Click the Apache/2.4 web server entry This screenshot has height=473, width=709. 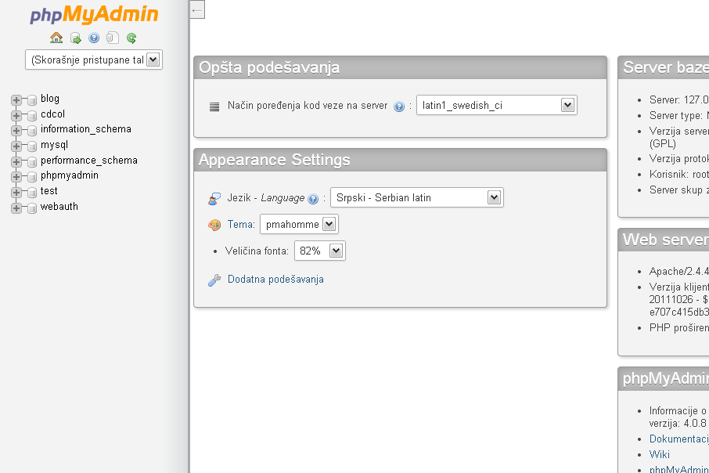[679, 271]
